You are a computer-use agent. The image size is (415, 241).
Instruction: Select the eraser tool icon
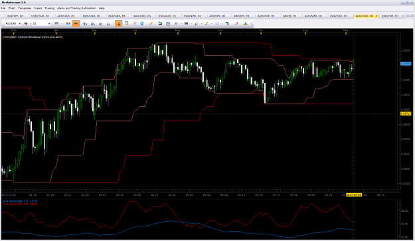click(x=236, y=23)
